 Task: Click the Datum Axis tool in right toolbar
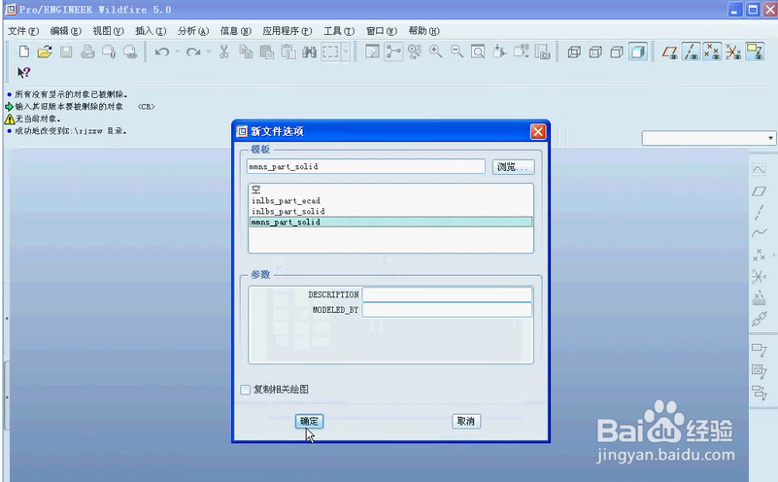(x=759, y=212)
